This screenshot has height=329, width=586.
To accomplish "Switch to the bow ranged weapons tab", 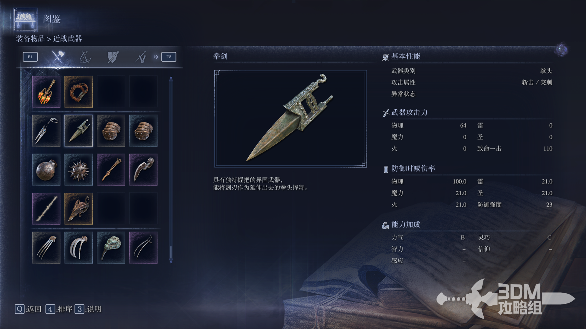I will (x=85, y=57).
